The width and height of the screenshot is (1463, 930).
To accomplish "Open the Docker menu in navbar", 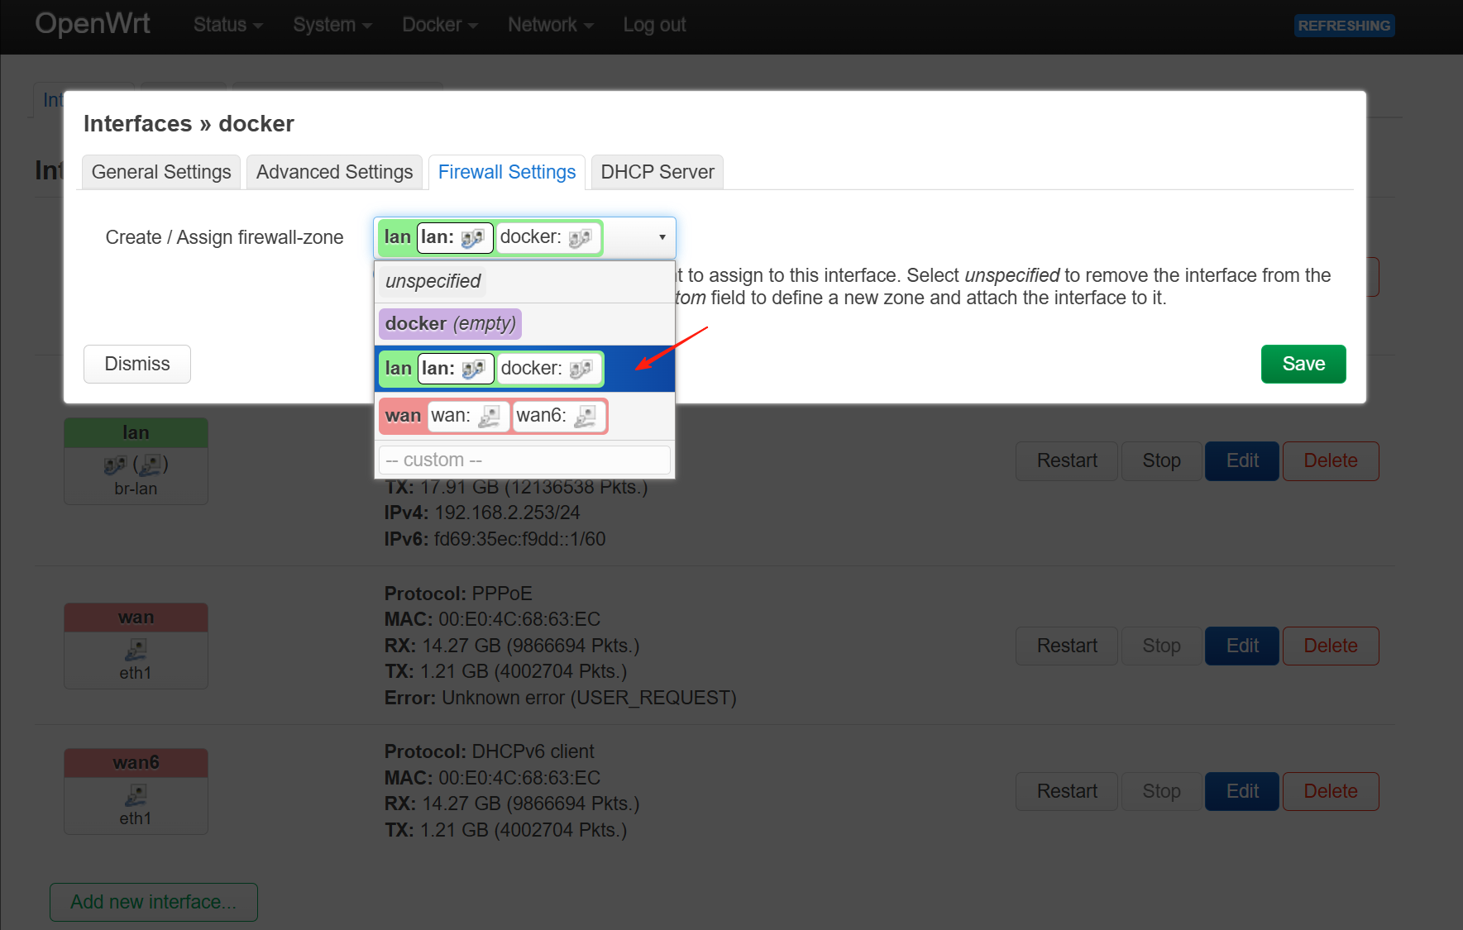I will point(439,25).
